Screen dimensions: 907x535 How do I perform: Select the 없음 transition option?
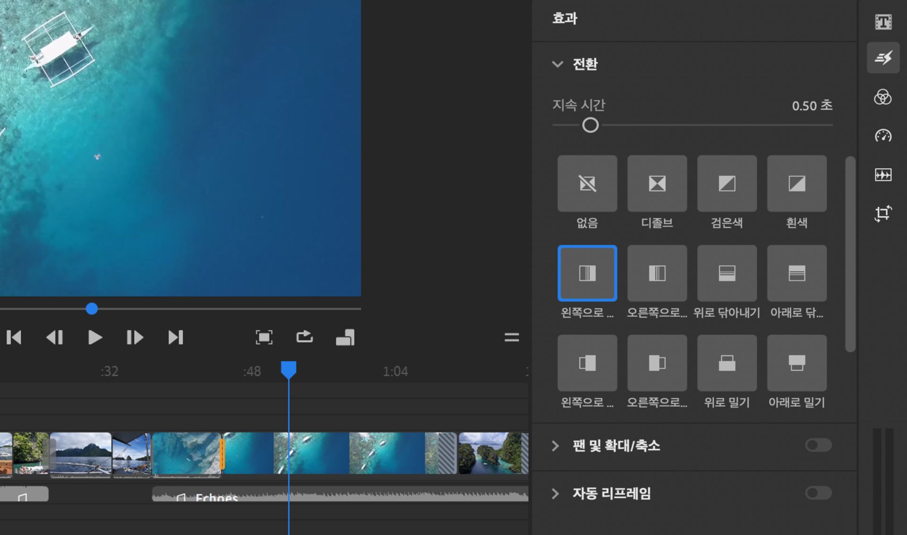coord(587,183)
